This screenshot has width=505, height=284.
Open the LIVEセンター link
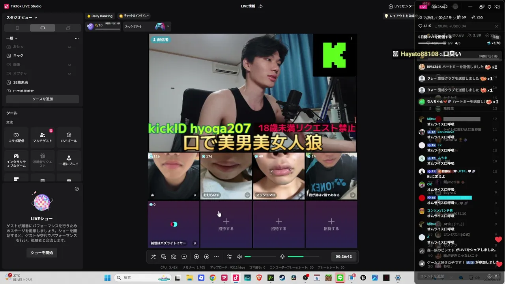pyautogui.click(x=402, y=6)
